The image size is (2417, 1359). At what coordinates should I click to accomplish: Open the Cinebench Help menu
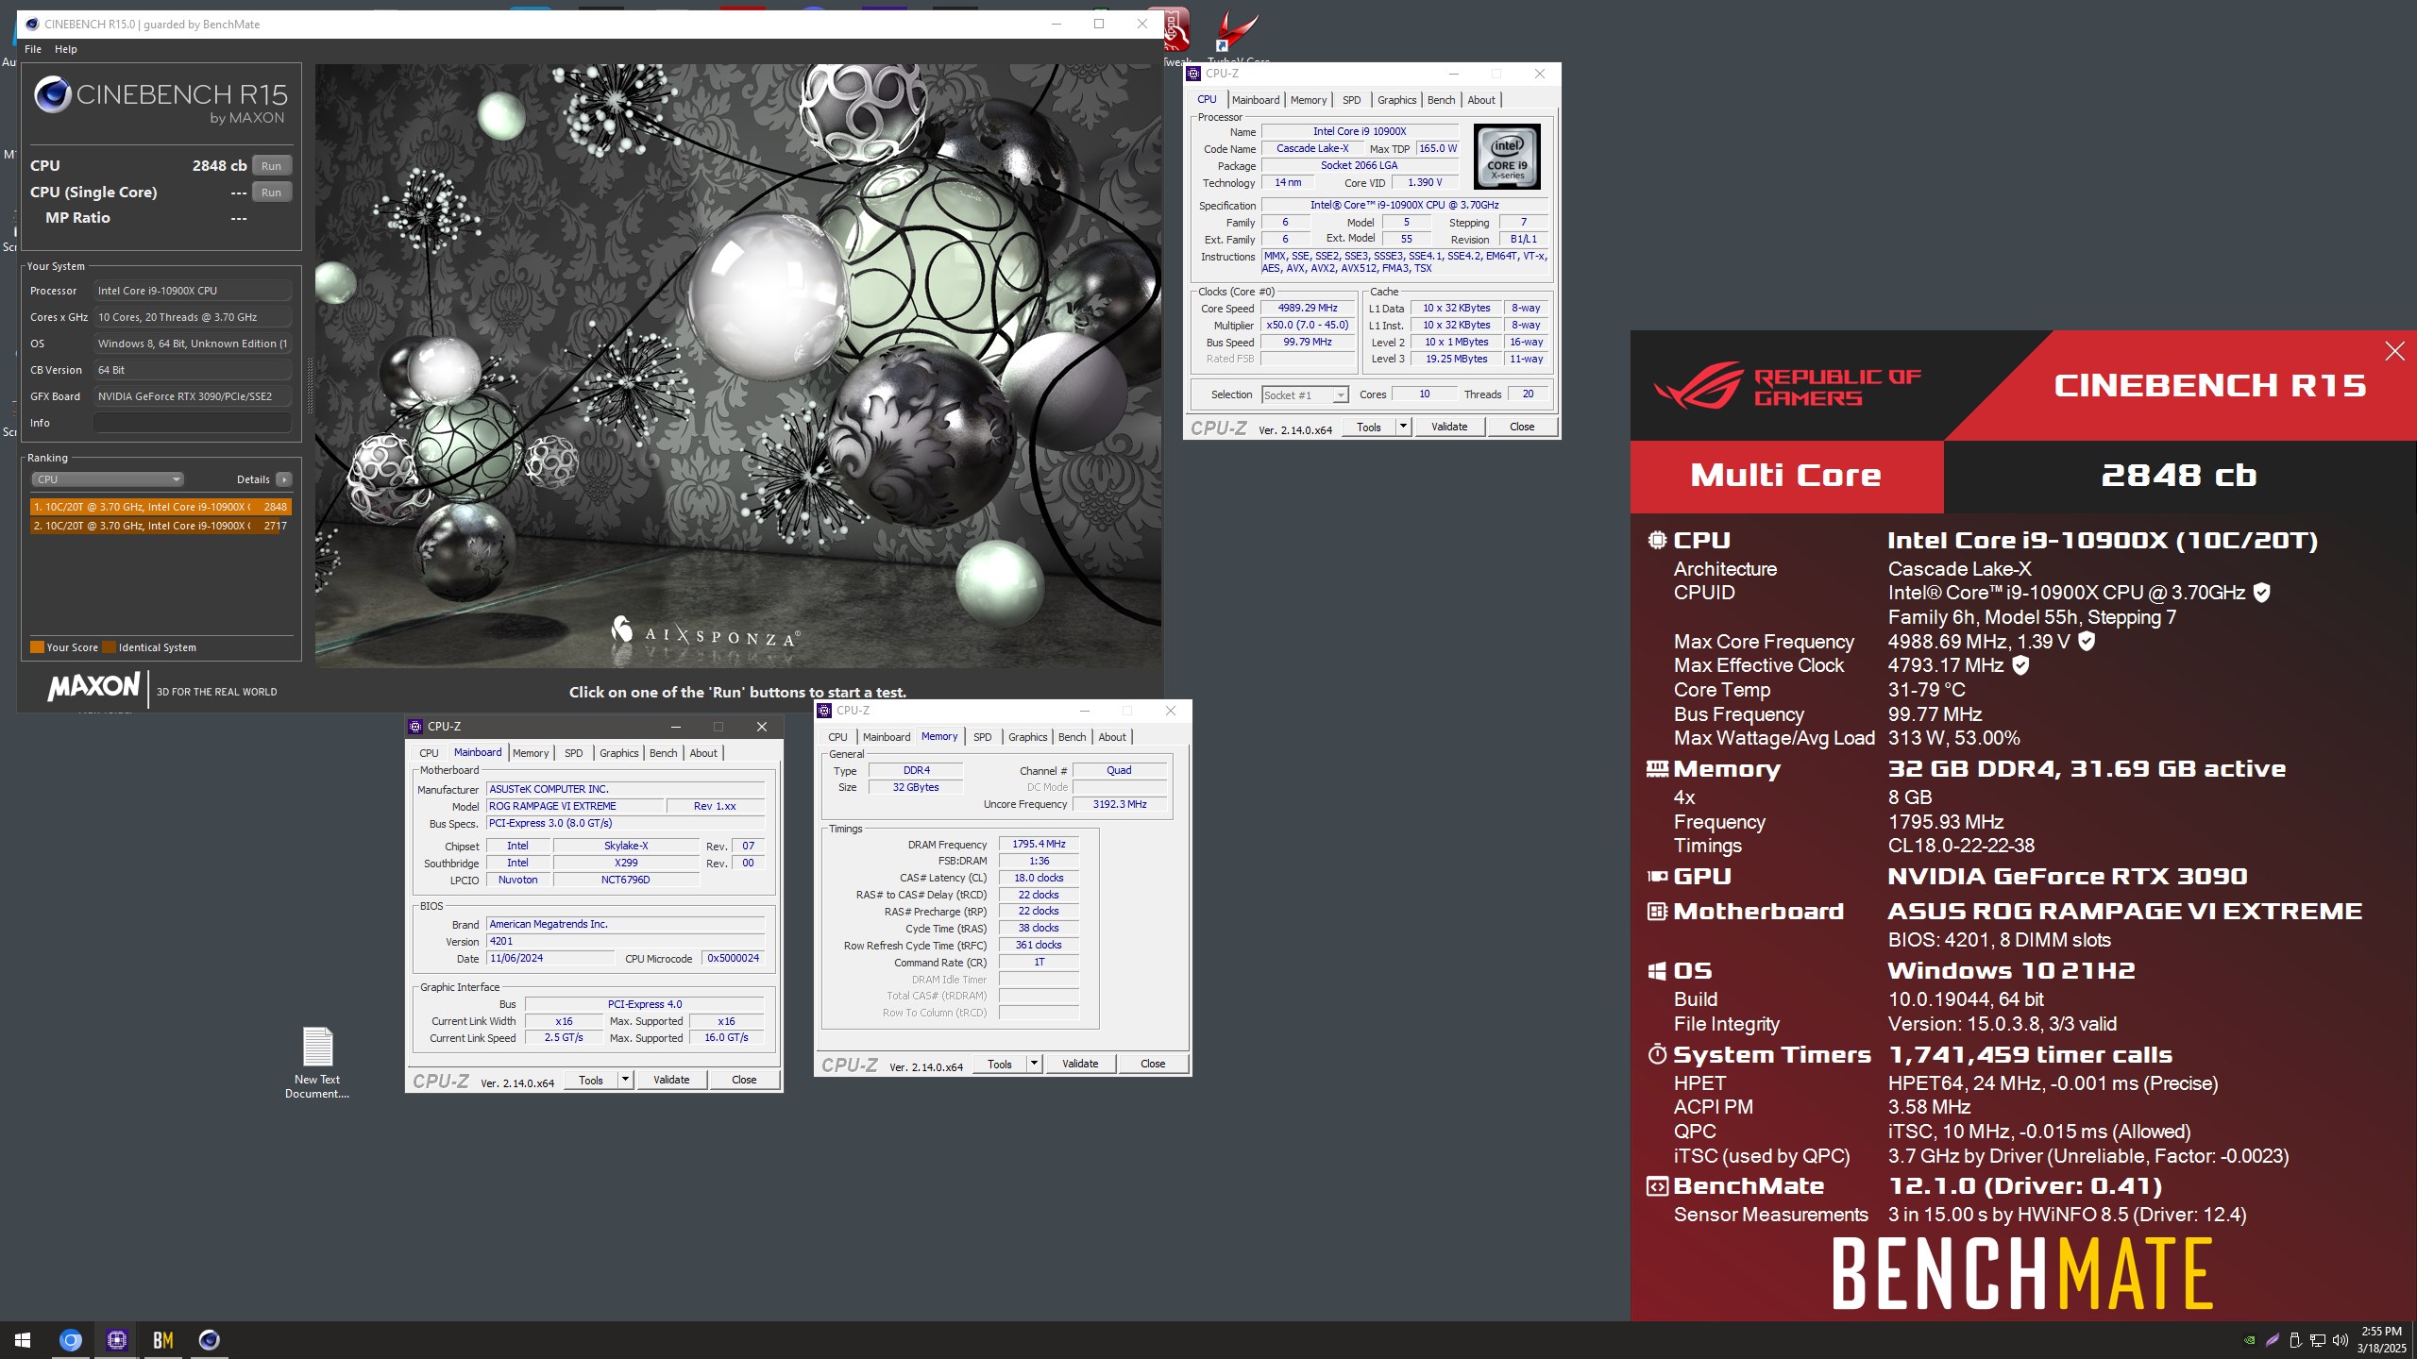tap(66, 49)
